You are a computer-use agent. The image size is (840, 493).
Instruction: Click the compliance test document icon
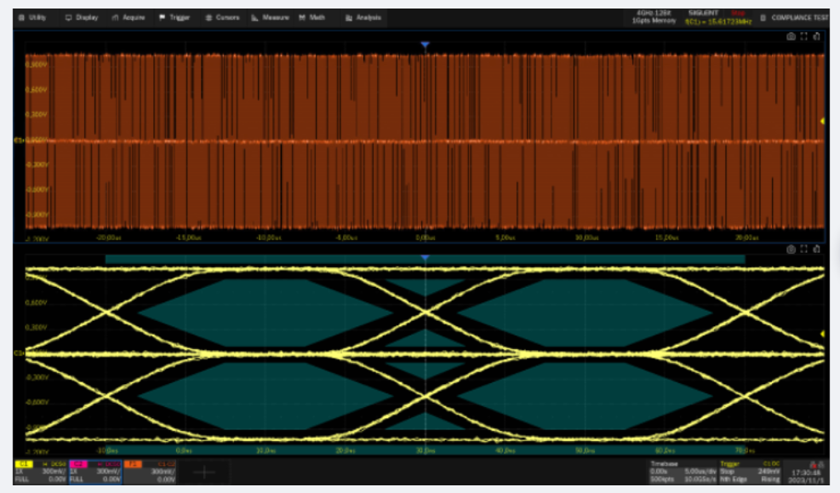click(763, 18)
